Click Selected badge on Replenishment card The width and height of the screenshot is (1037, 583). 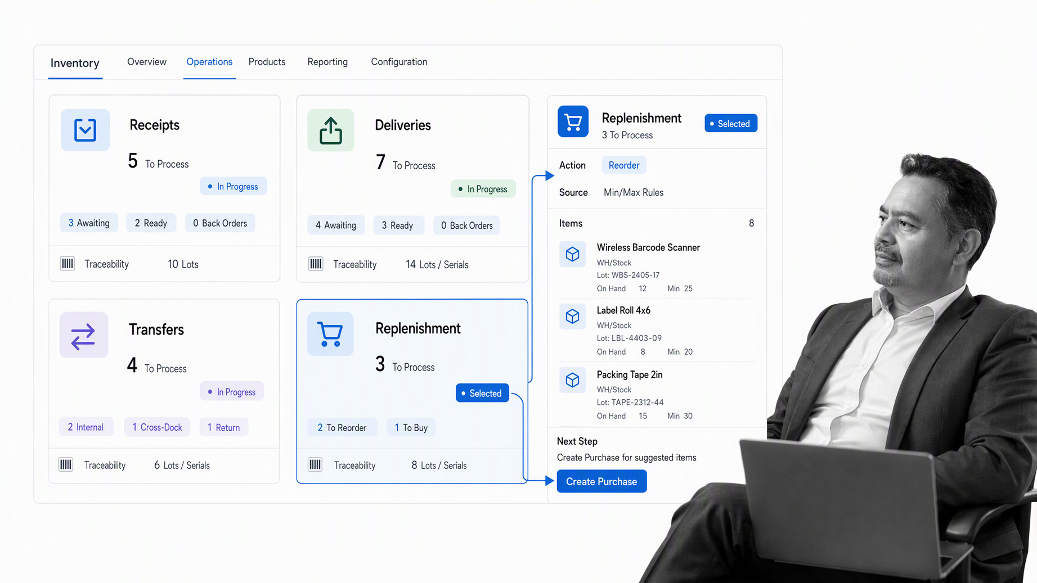pyautogui.click(x=482, y=393)
